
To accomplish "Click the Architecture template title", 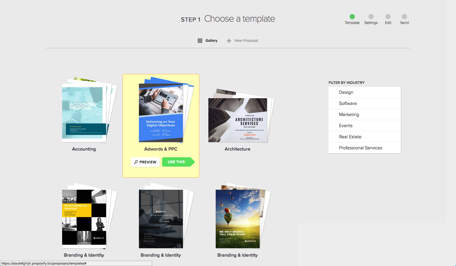I will tap(237, 149).
